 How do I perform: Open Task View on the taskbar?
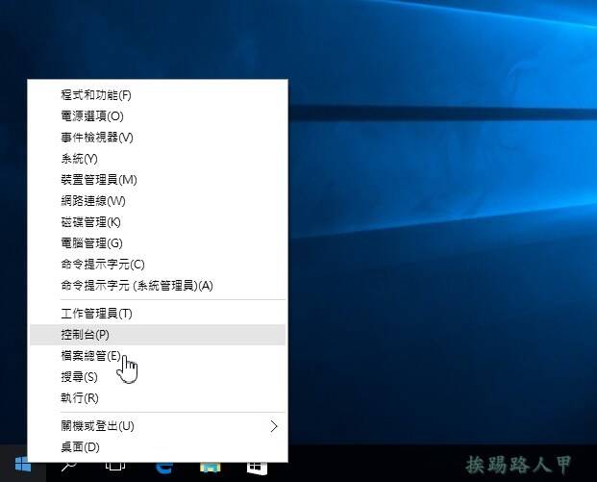pyautogui.click(x=115, y=467)
